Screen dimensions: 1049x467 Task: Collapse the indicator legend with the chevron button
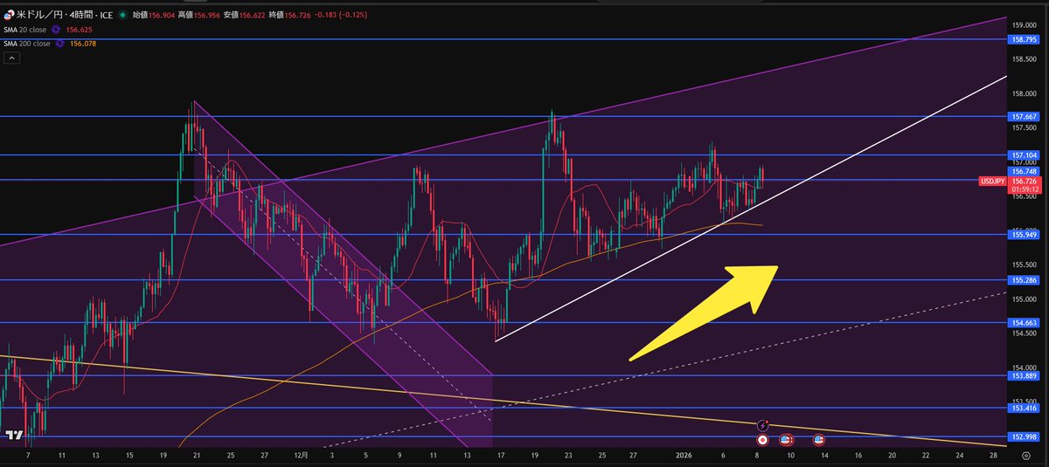(x=12, y=58)
